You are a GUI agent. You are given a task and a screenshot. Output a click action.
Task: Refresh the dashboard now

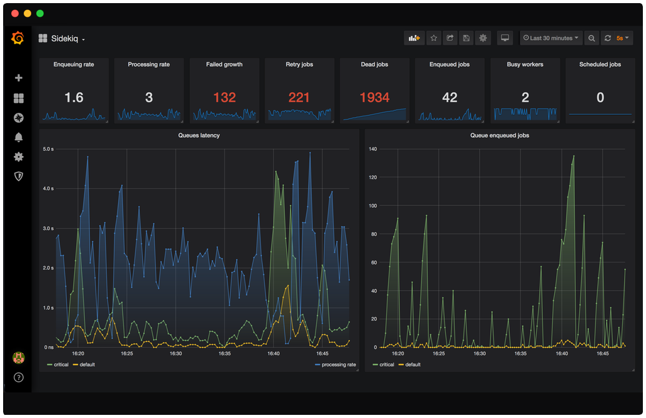click(x=607, y=38)
